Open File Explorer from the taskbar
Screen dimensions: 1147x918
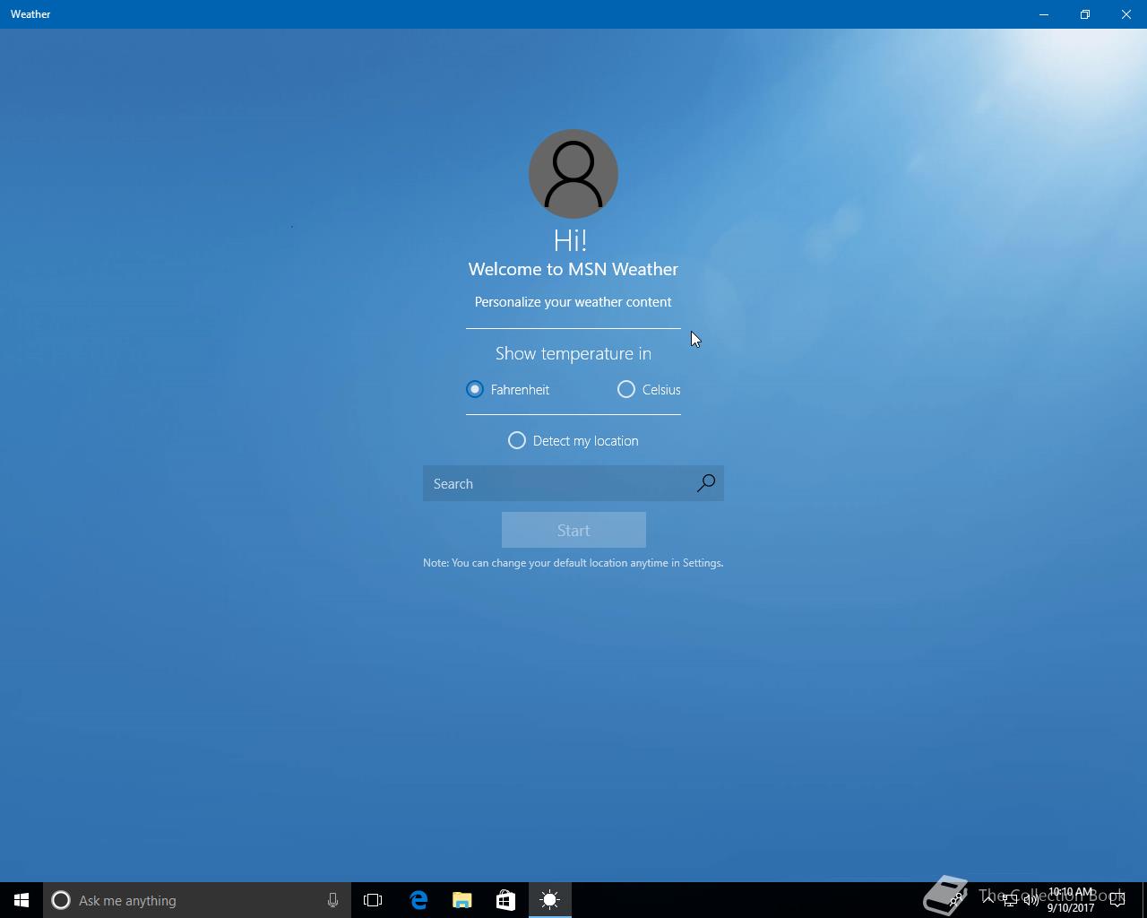pyautogui.click(x=462, y=900)
